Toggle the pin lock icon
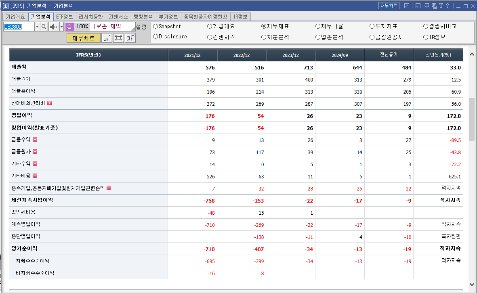Screen dimensions: 477x293 click(x=434, y=6)
